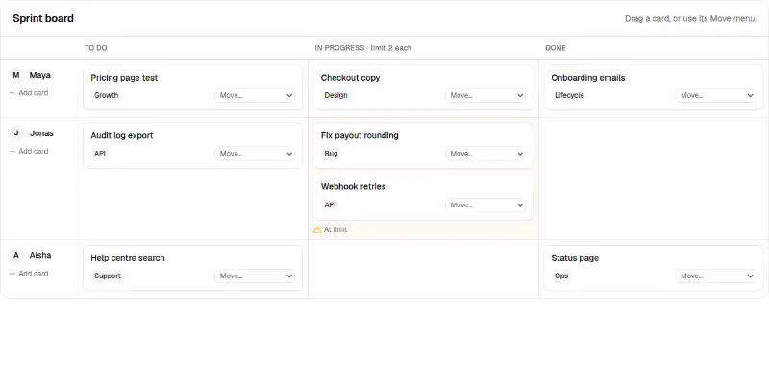Click the Sprint board heading

point(43,18)
